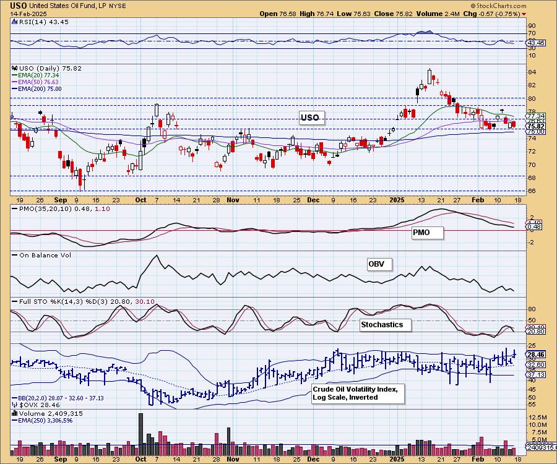Click the volume bars icon in legend

pyautogui.click(x=15, y=413)
